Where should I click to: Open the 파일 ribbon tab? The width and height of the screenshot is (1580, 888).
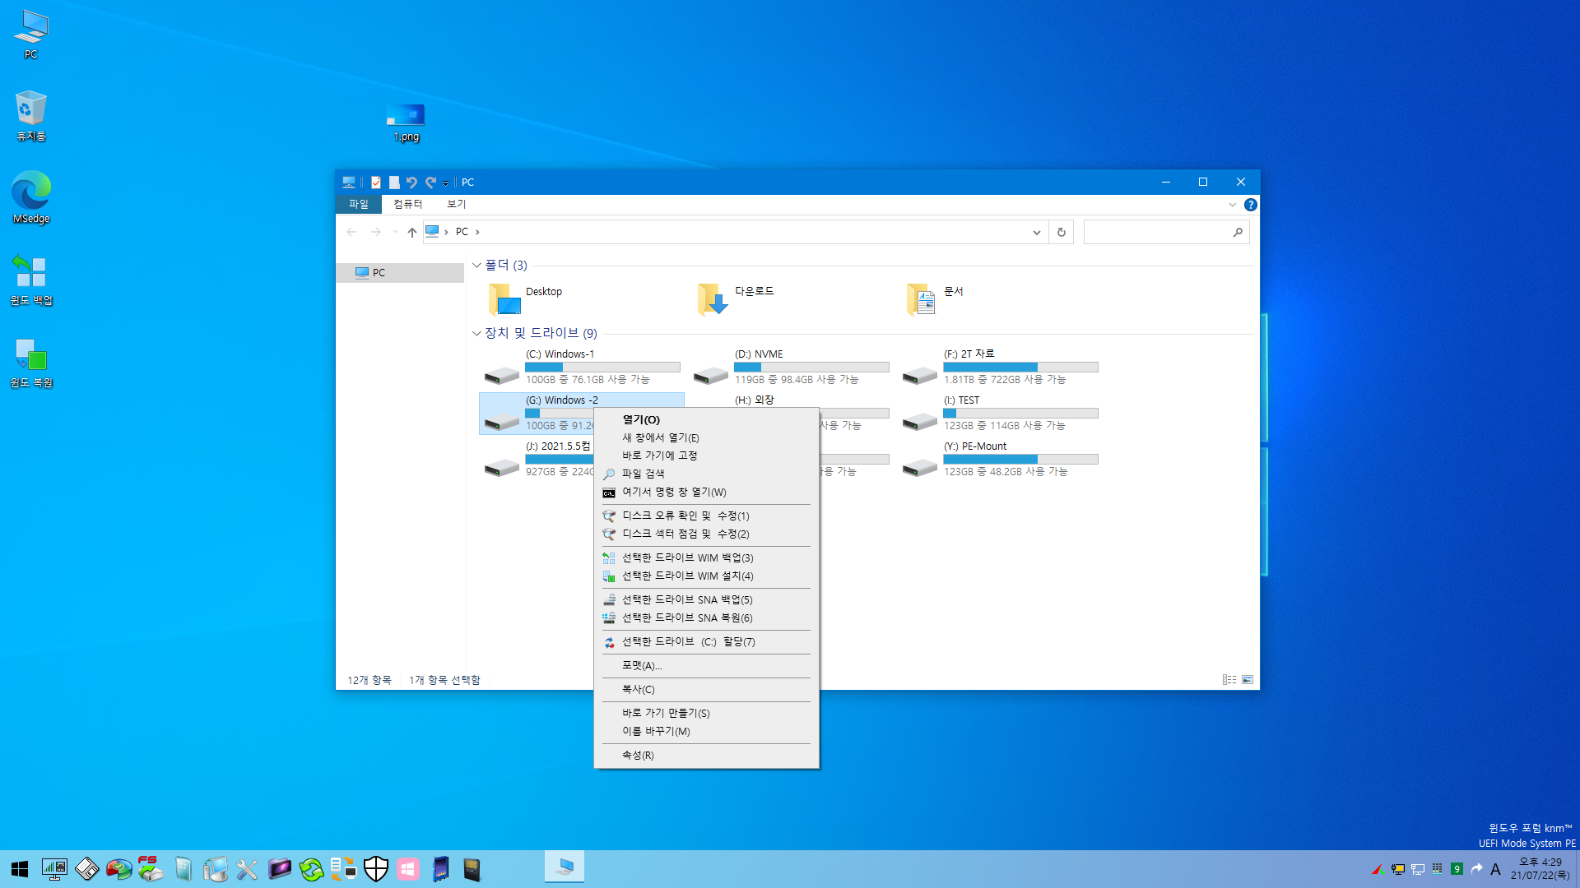pos(359,204)
